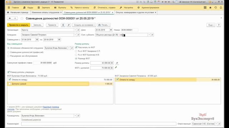
Task: Open the help question mark button
Action: point(219,25)
